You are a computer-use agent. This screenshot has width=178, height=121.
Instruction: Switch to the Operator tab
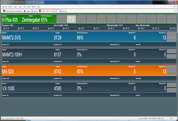pos(27,11)
